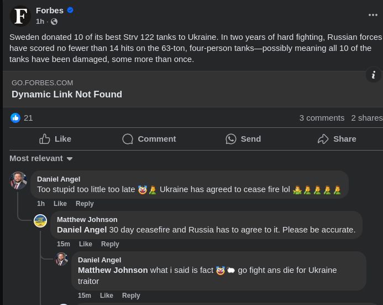Screen dimensions: 383x305
Task: Click the Forbes verified badge
Action: pyautogui.click(x=71, y=11)
